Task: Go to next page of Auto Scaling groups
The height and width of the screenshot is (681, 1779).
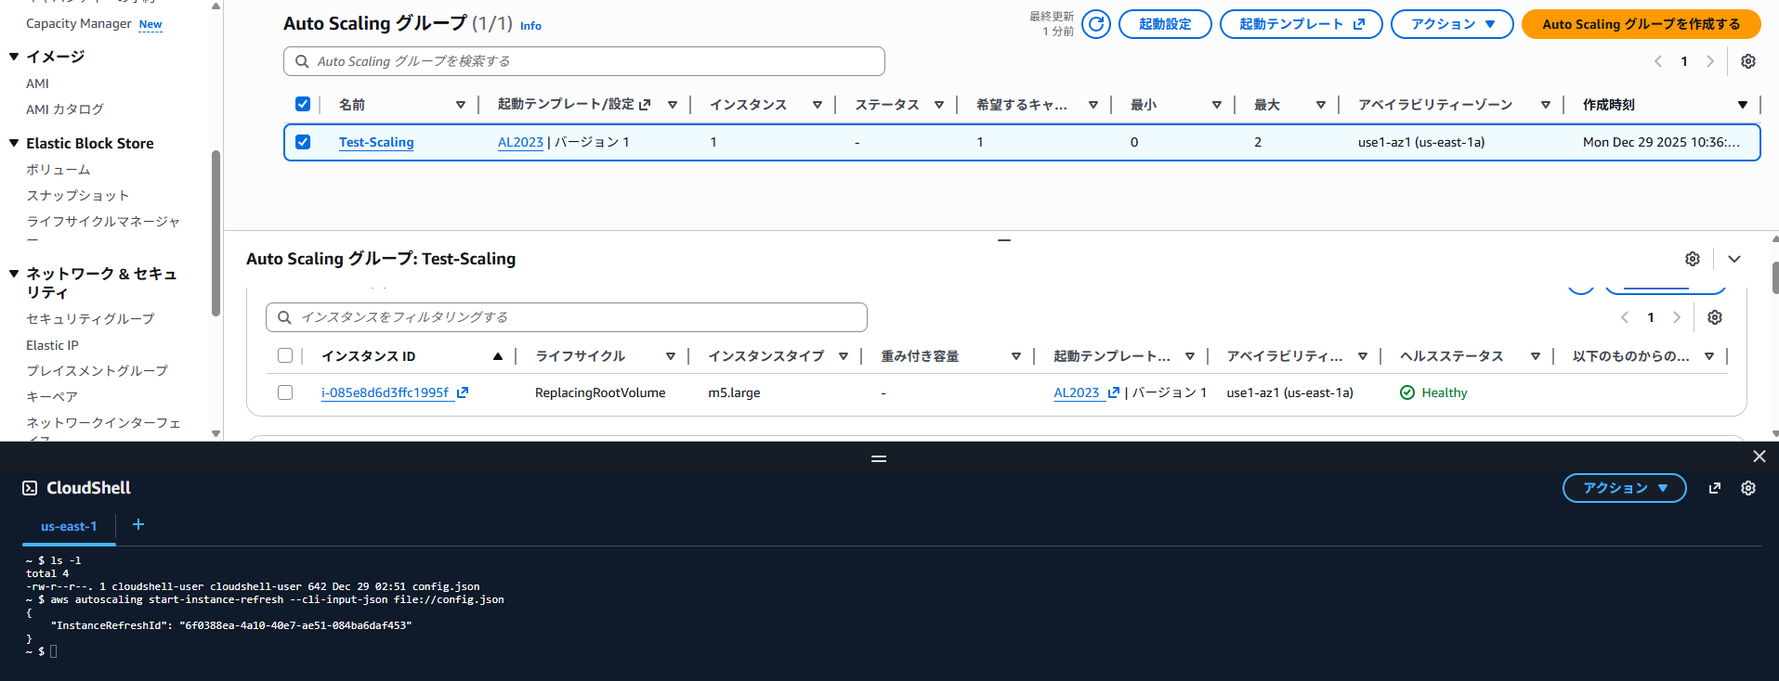Action: click(1709, 61)
